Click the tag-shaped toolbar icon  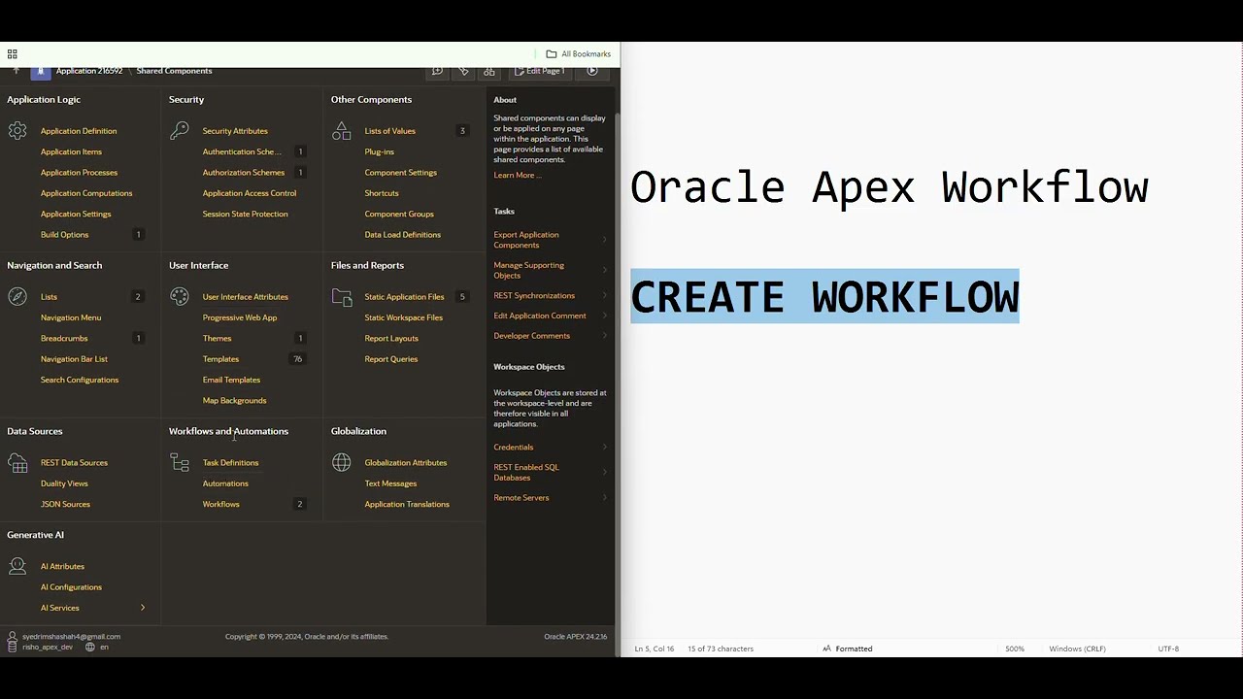463,71
